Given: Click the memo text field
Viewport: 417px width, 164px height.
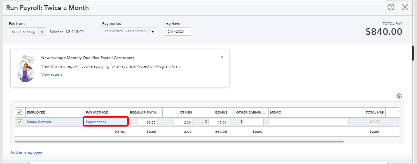Looking at the screenshot, I should pos(309,122).
